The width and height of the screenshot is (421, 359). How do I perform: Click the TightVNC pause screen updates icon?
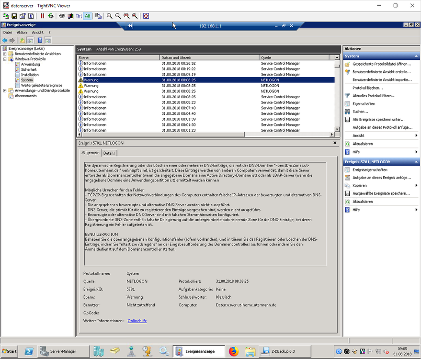coord(42,16)
